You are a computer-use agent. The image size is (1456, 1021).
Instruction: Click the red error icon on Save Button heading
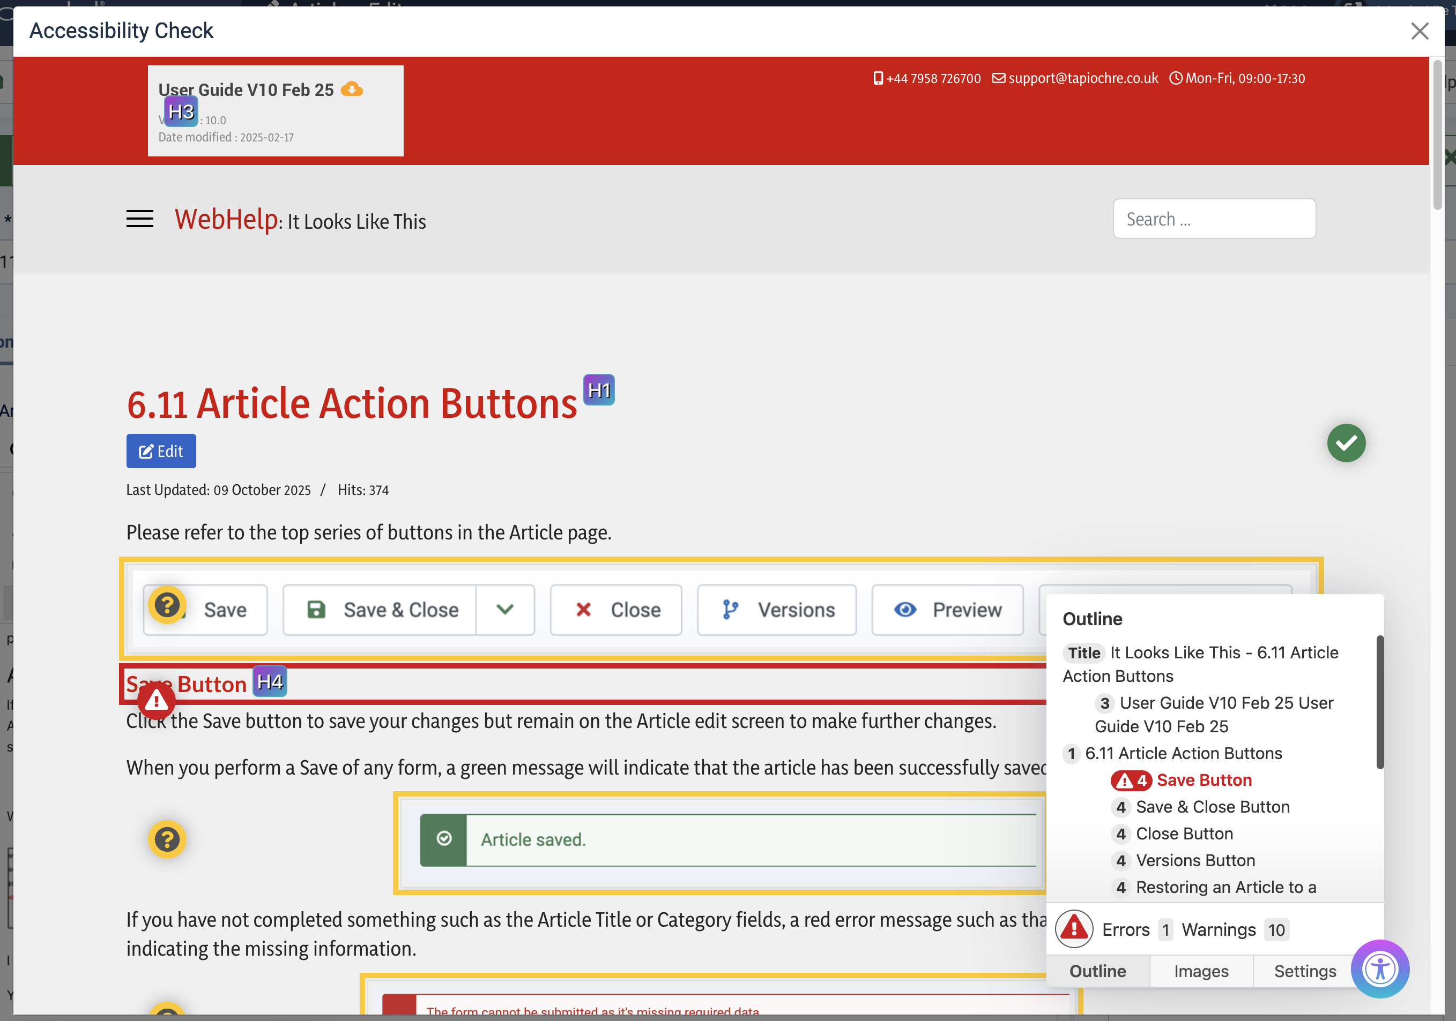(x=156, y=701)
